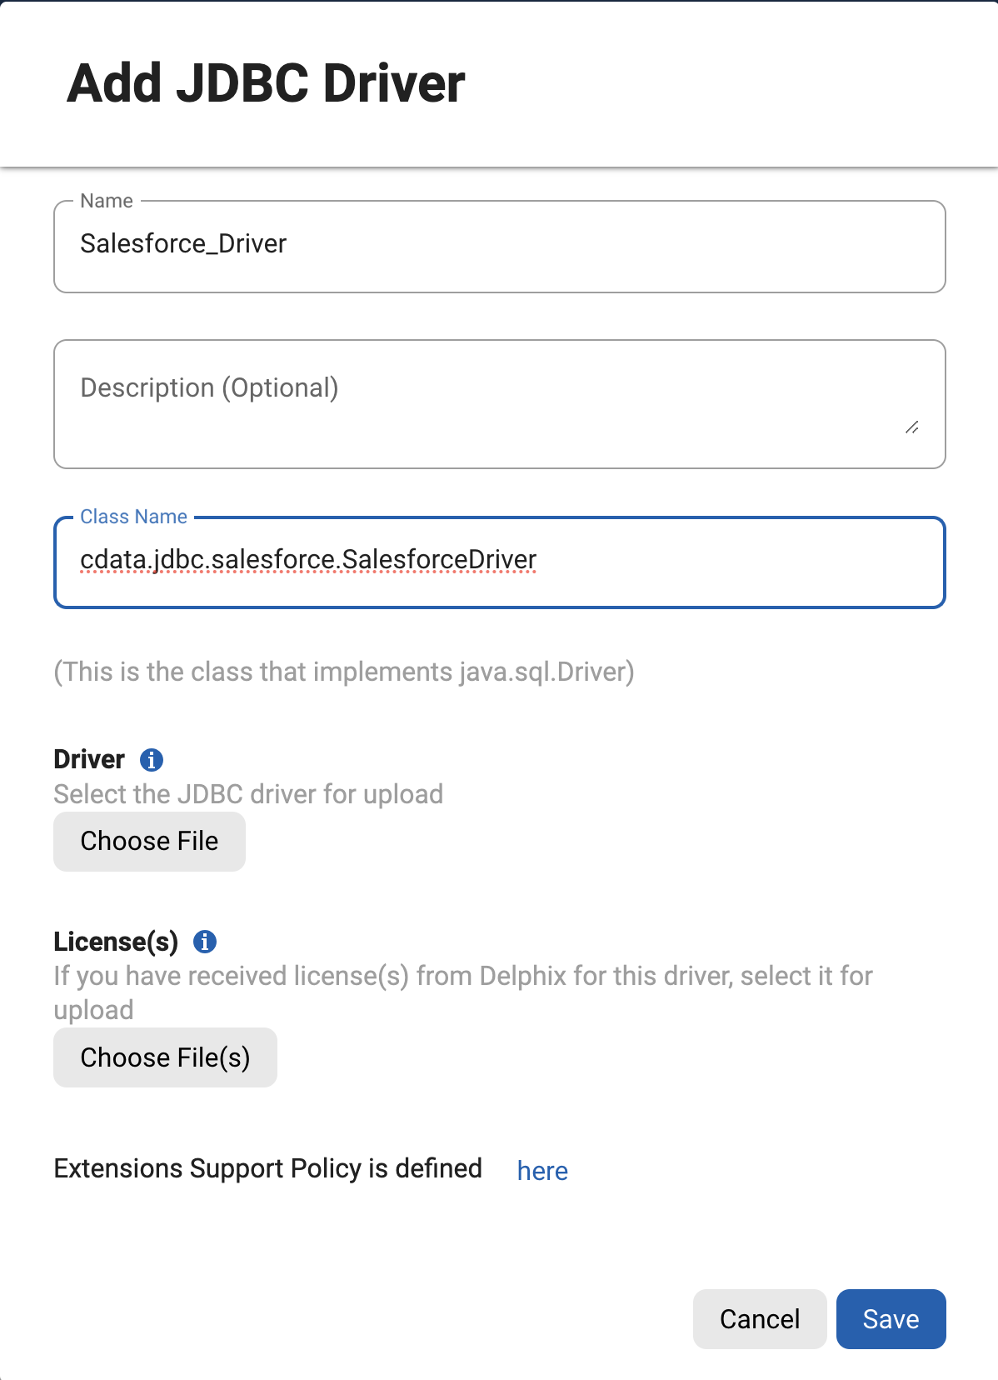998x1380 pixels.
Task: Follow the 'here' support policy link
Action: (x=542, y=1171)
